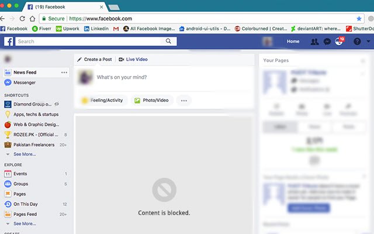Open Messenger in the left sidebar
The width and height of the screenshot is (374, 234).
pos(20,82)
